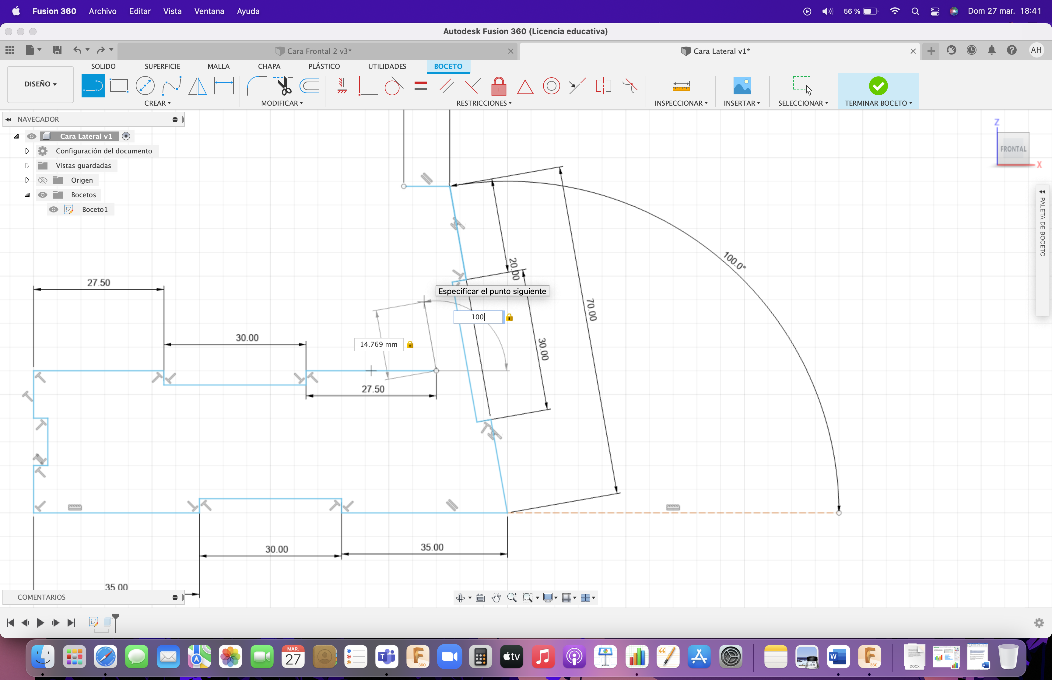Toggle visibility of Cara Lateral v1
Screen dimensions: 1052x680
[x=31, y=136]
